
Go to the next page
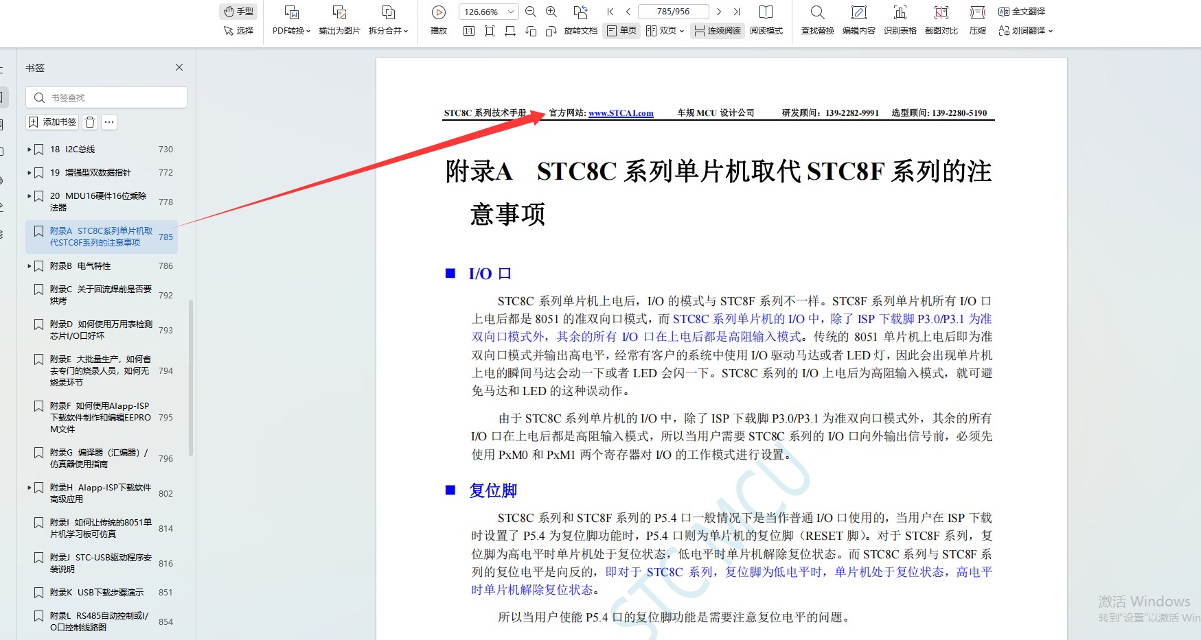(718, 12)
